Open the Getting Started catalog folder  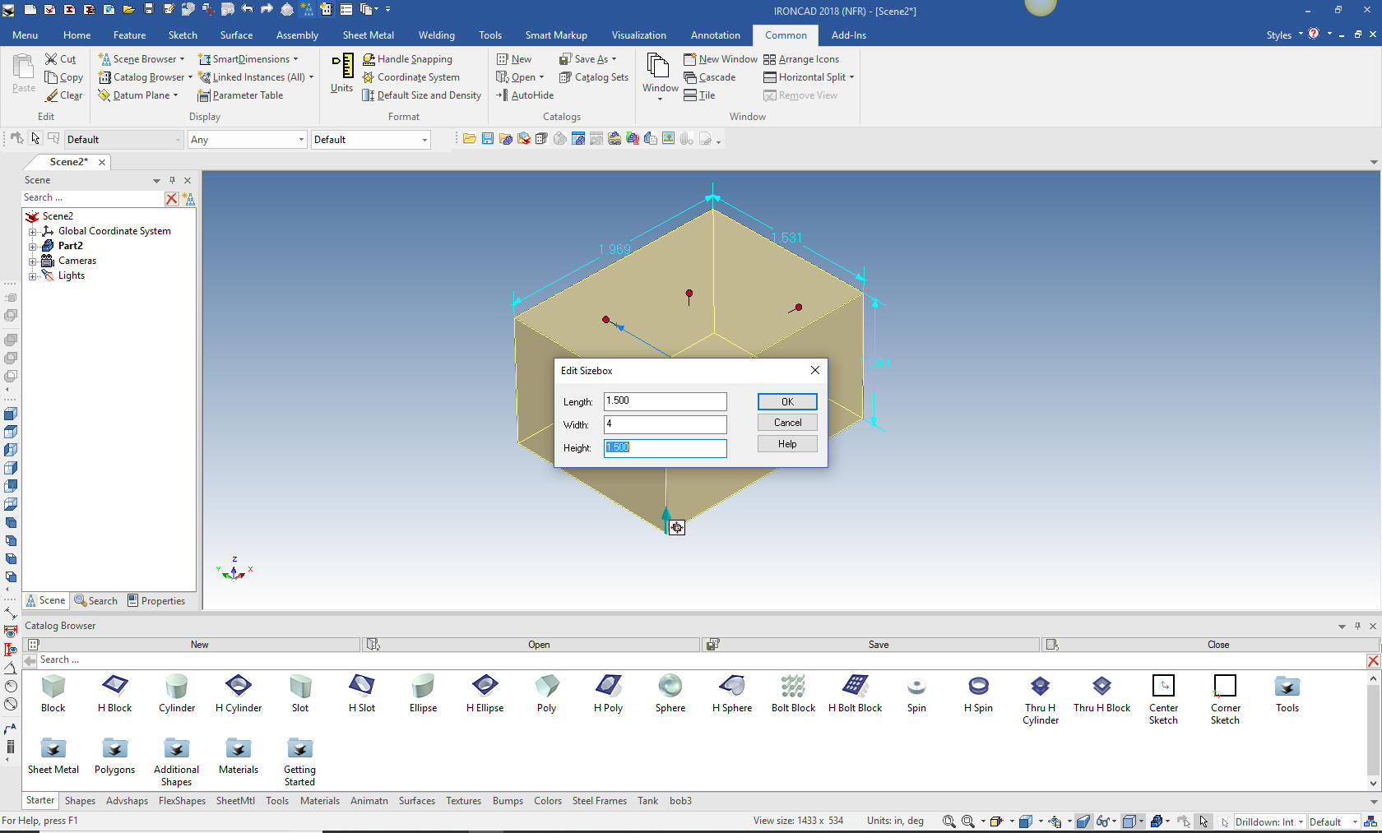coord(299,748)
